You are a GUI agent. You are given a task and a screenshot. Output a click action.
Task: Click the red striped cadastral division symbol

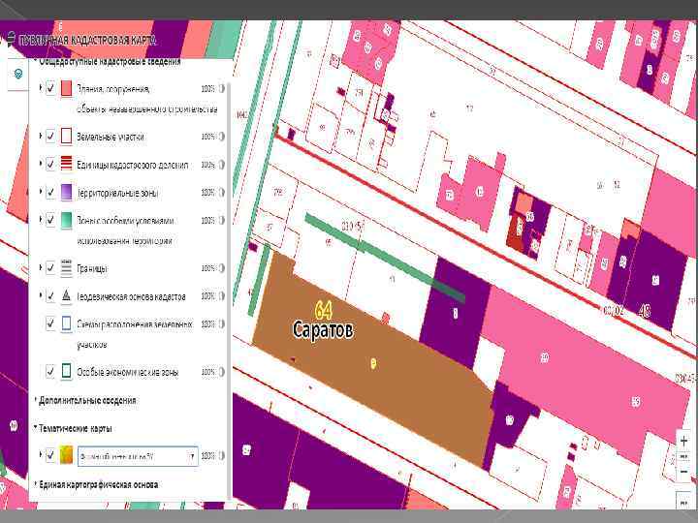[x=66, y=164]
